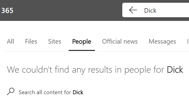Select the cut-off tab after Messages
This screenshot has width=189, height=109.
[188, 41]
